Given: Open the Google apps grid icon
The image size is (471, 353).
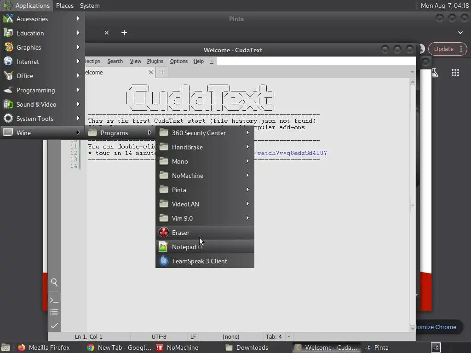Looking at the screenshot, I should (455, 73).
